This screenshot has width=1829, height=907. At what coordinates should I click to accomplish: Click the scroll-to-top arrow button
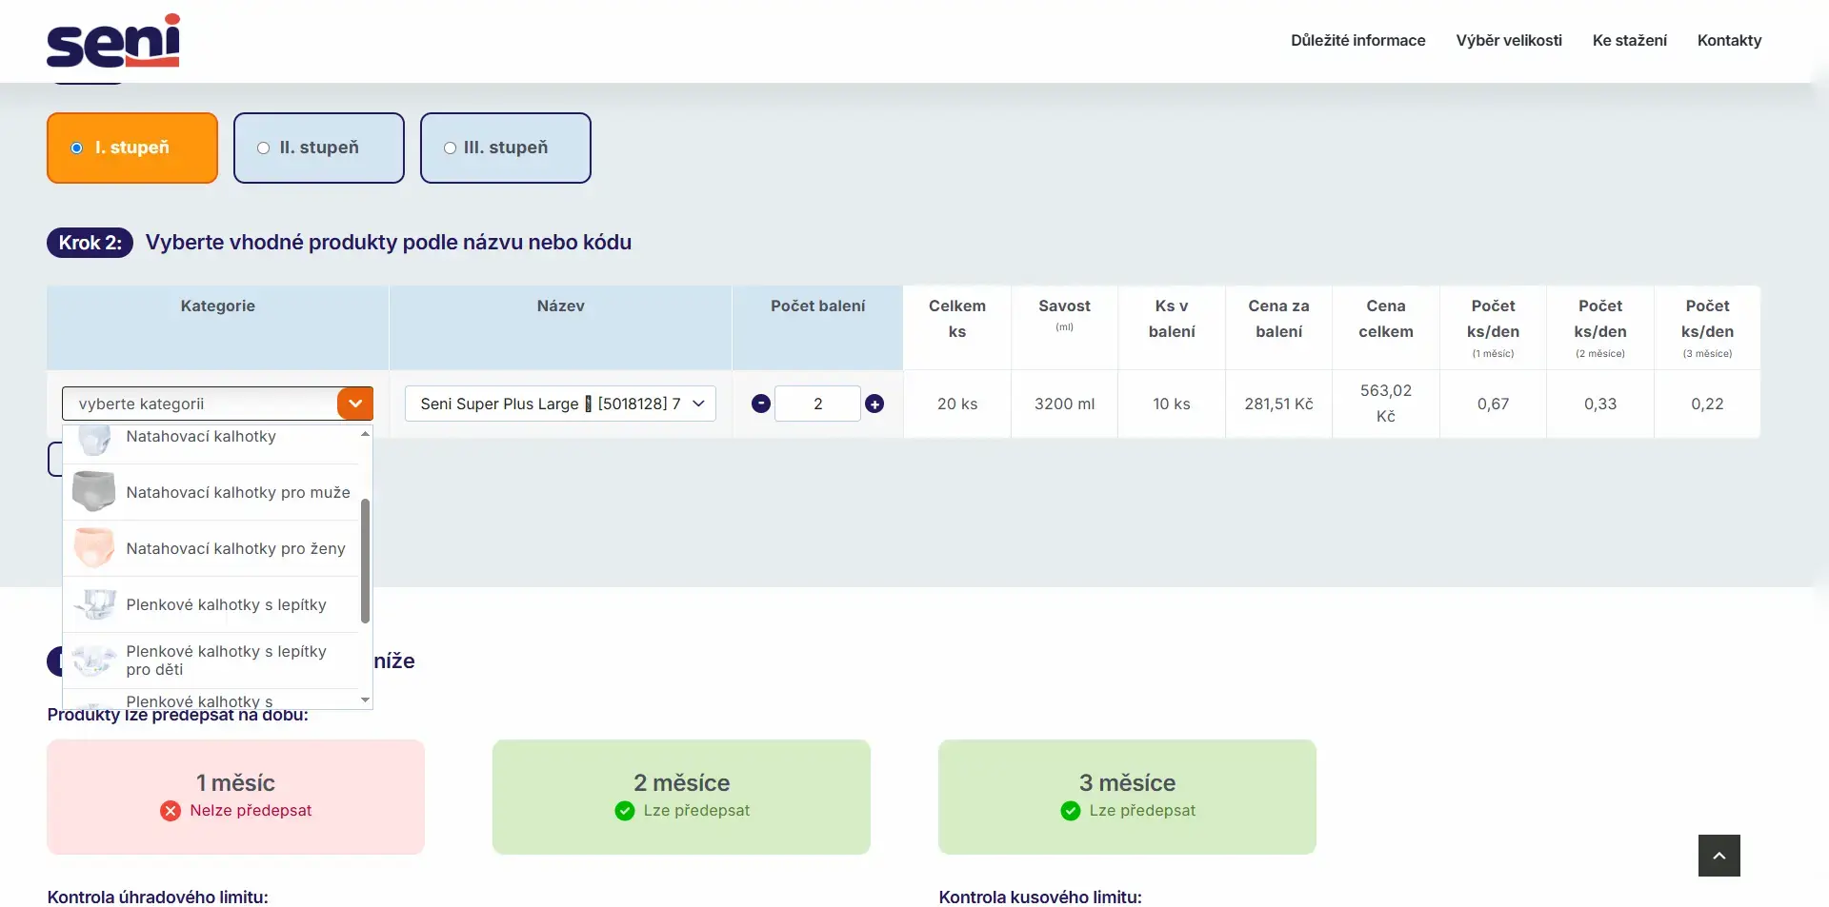pos(1718,856)
